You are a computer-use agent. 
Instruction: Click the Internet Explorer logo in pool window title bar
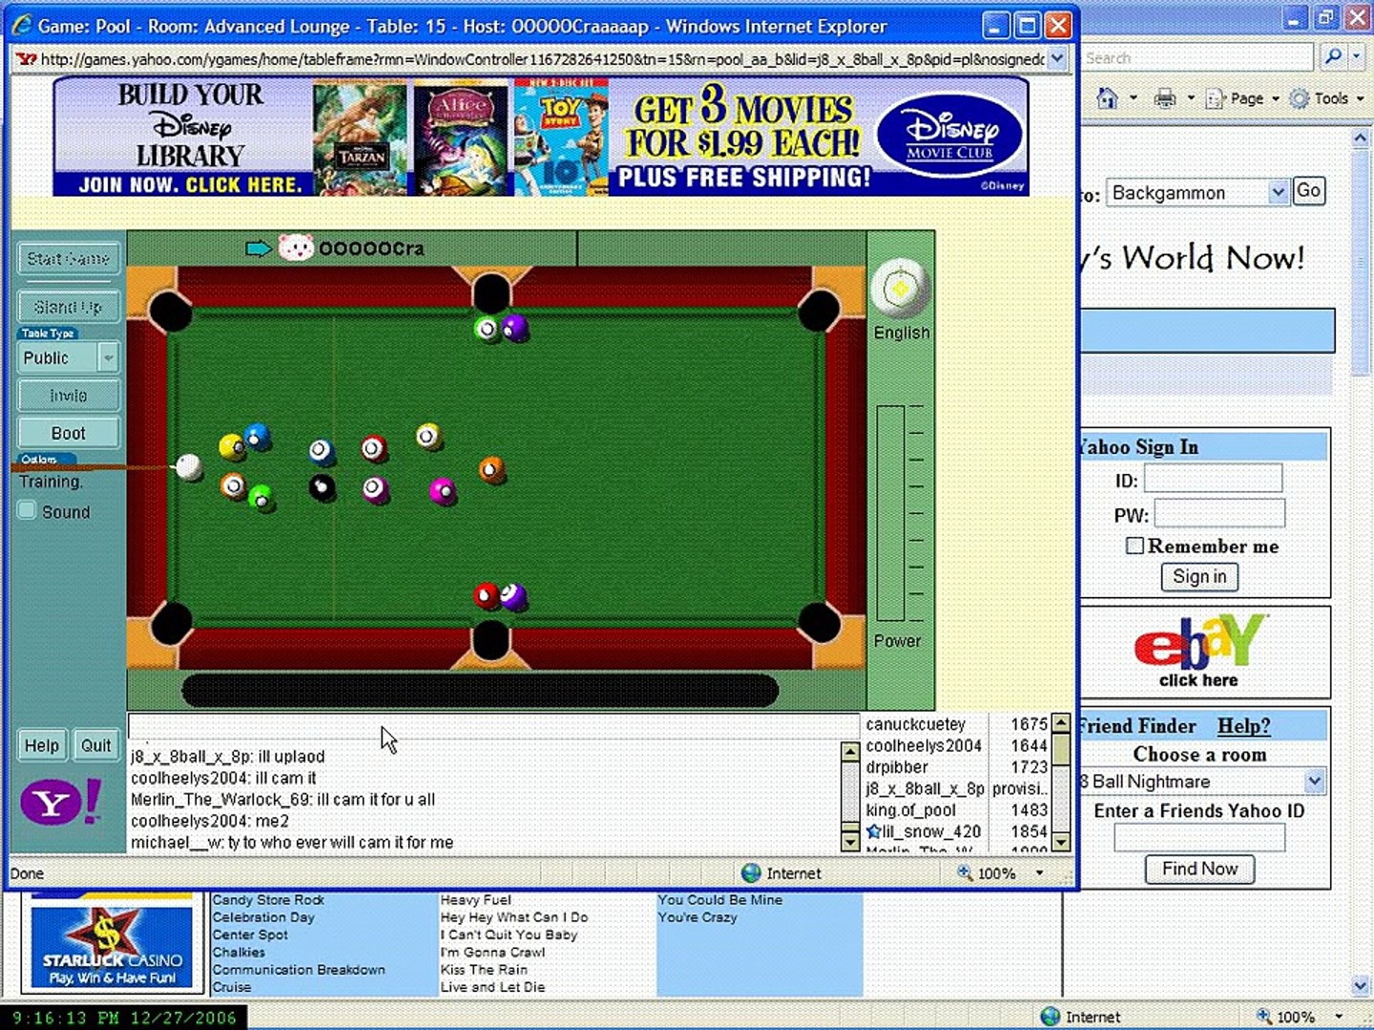(22, 26)
